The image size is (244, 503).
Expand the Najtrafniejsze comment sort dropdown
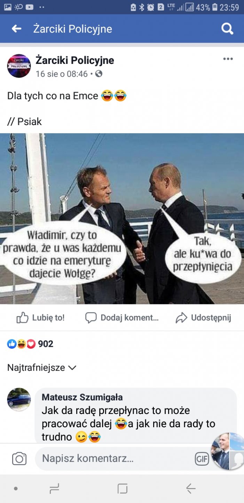(x=42, y=367)
